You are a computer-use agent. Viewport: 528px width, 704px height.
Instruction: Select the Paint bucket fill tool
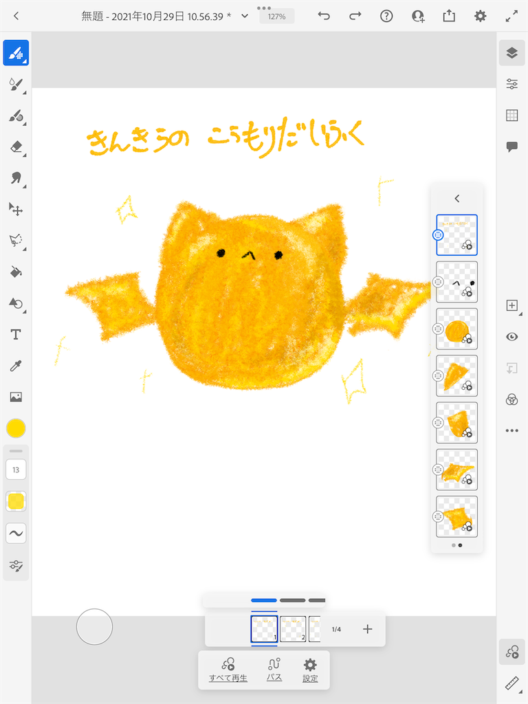coord(16,272)
